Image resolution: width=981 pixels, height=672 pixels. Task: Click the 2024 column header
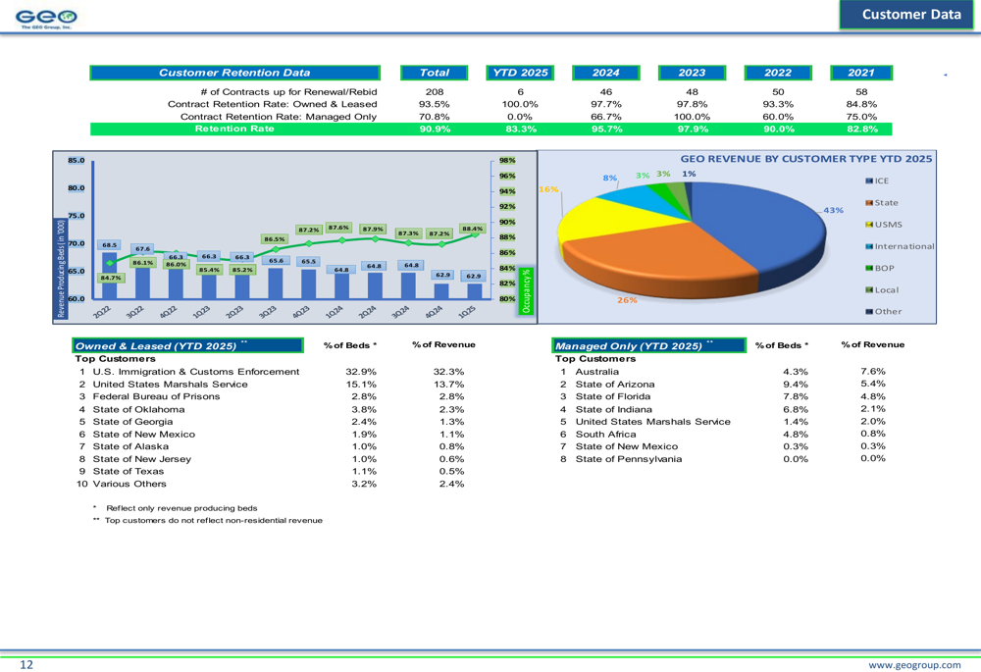tap(605, 73)
